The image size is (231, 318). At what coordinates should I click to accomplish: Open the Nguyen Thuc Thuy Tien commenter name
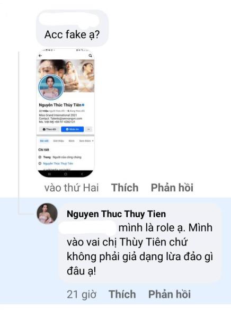(x=116, y=214)
